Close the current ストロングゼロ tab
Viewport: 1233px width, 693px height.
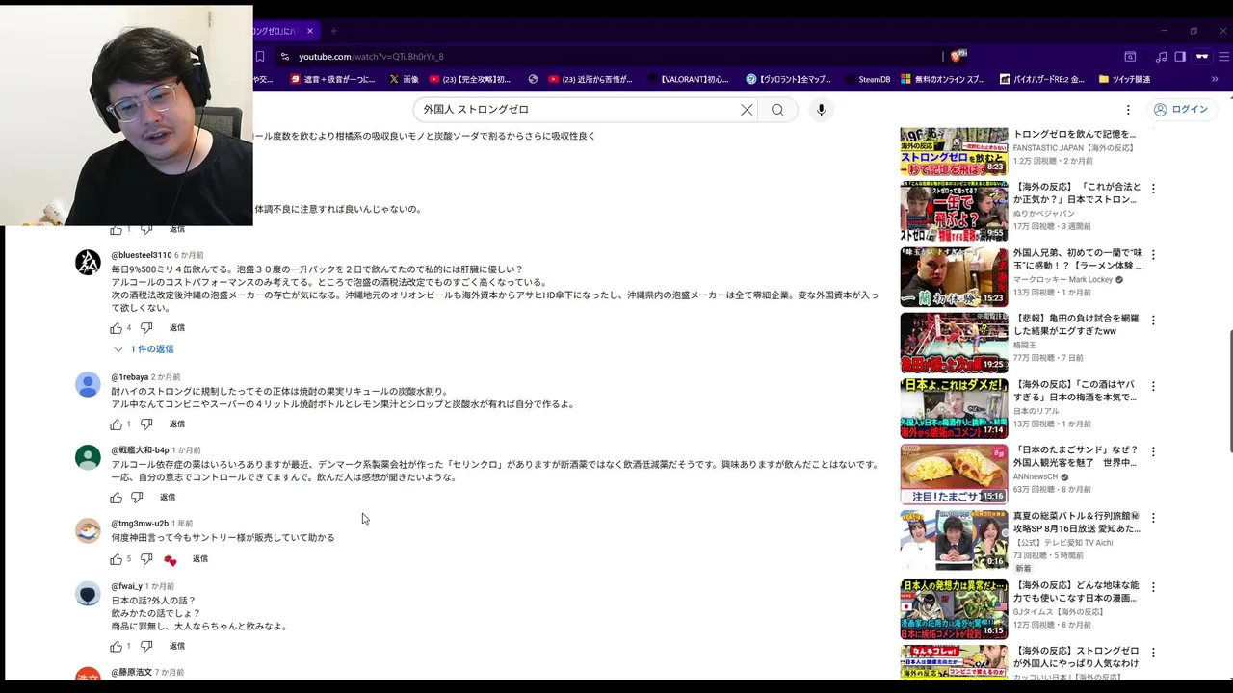[x=309, y=31]
